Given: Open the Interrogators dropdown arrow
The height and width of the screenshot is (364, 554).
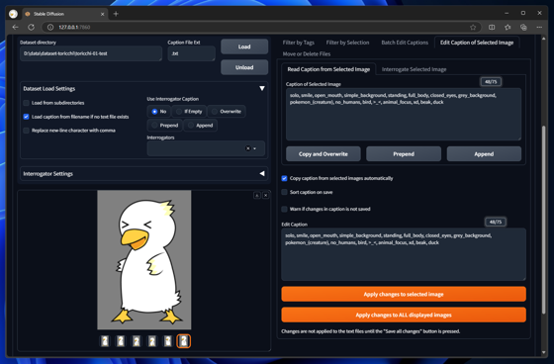Looking at the screenshot, I should (255, 148).
